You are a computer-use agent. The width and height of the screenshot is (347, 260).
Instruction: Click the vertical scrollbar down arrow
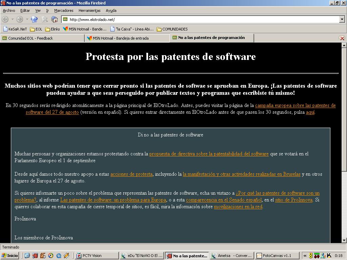pos(344,240)
